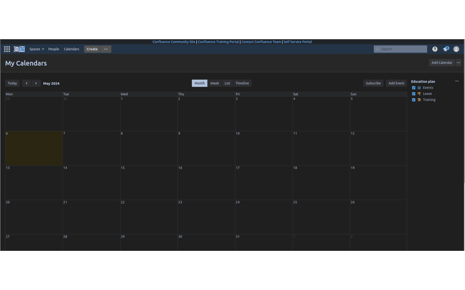Uncheck the Training checkbox
This screenshot has height=290, width=465.
coord(413,100)
